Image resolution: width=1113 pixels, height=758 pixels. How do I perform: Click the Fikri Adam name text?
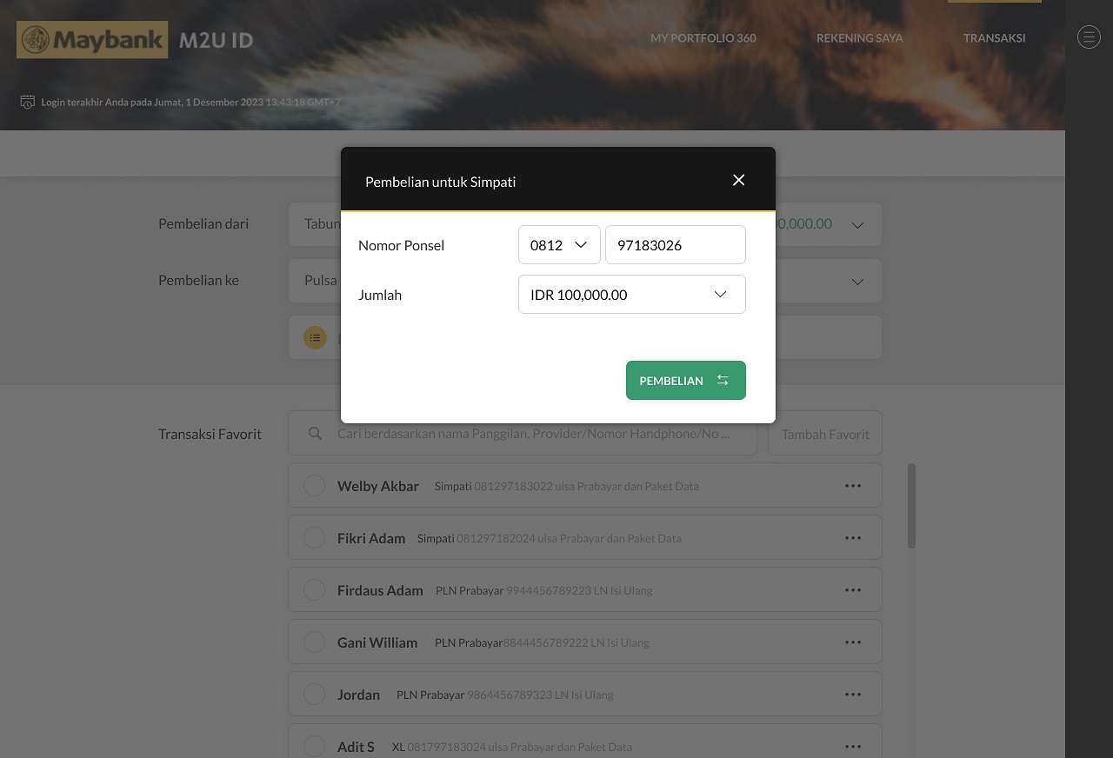click(371, 538)
